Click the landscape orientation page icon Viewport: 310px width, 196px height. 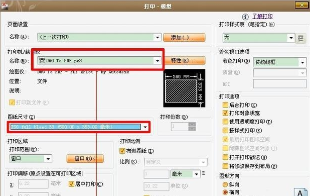[x=301, y=192]
